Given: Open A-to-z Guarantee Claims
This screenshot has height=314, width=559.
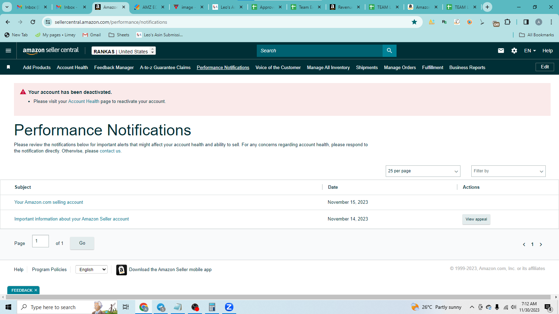Looking at the screenshot, I should click(165, 67).
